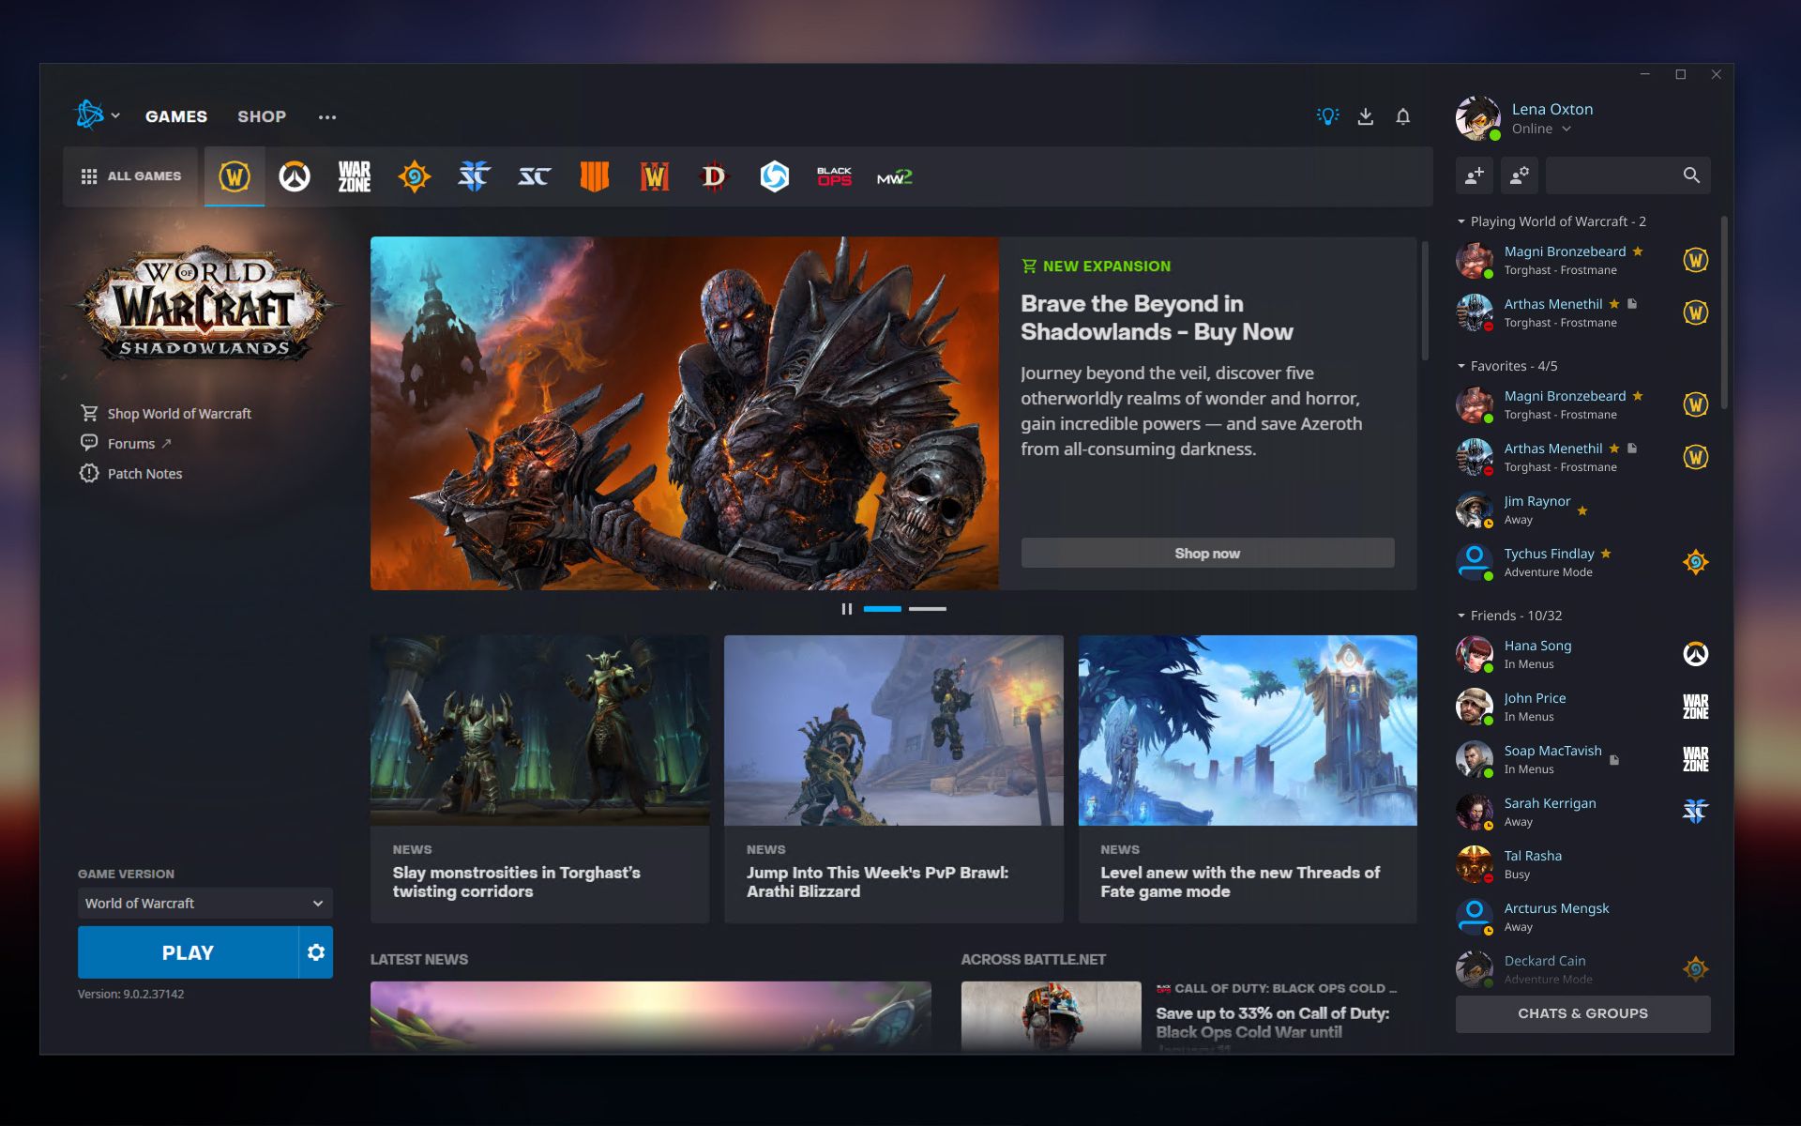This screenshot has width=1801, height=1126.
Task: Open the Torghast monstrosities news card
Action: pyautogui.click(x=539, y=779)
